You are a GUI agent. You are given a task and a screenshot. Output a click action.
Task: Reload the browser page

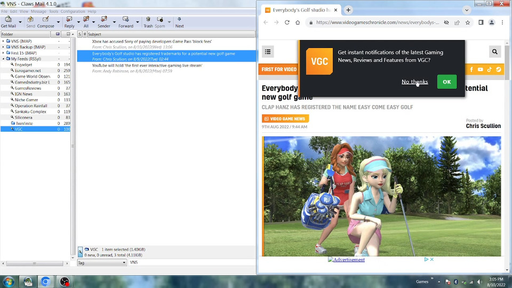287,22
